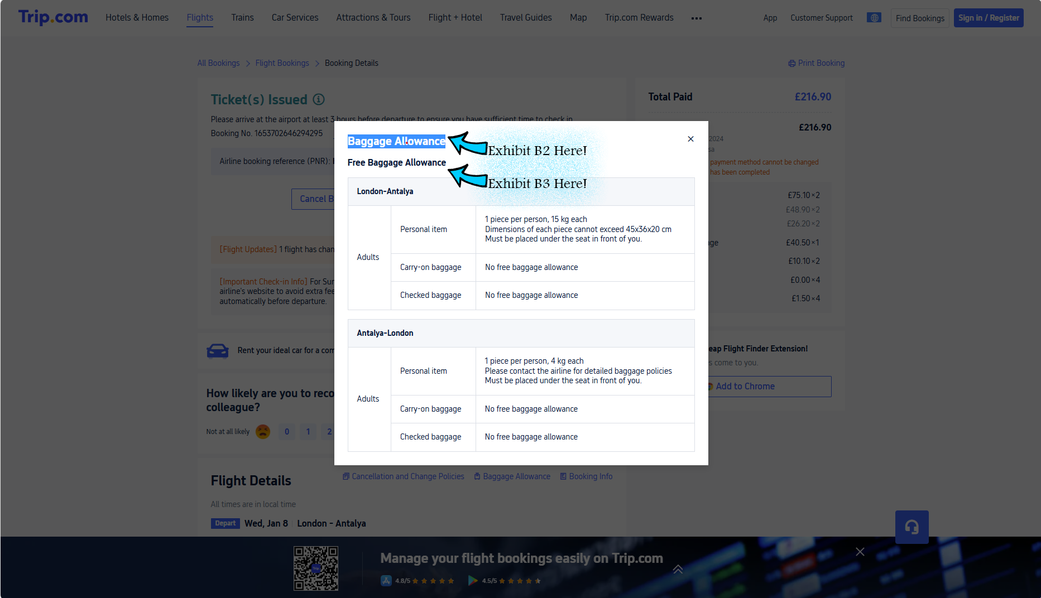
Task: Go to All Bookings breadcrumb
Action: (x=218, y=63)
